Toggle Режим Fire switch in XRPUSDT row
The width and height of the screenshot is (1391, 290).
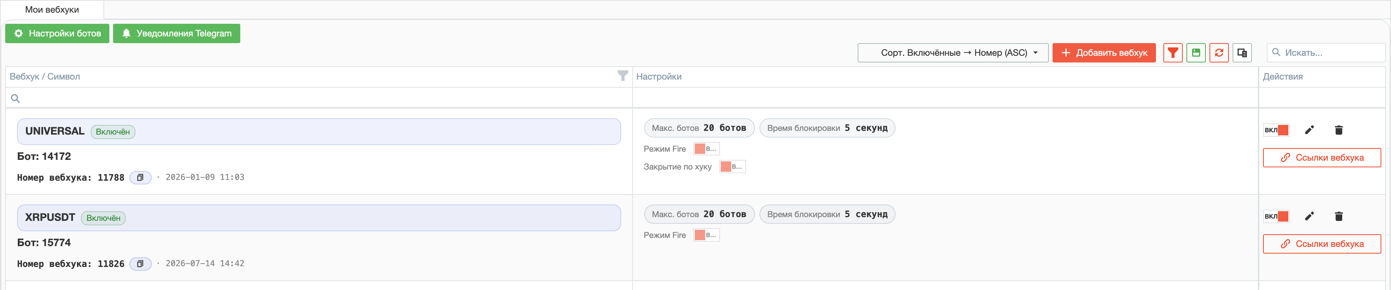click(706, 235)
